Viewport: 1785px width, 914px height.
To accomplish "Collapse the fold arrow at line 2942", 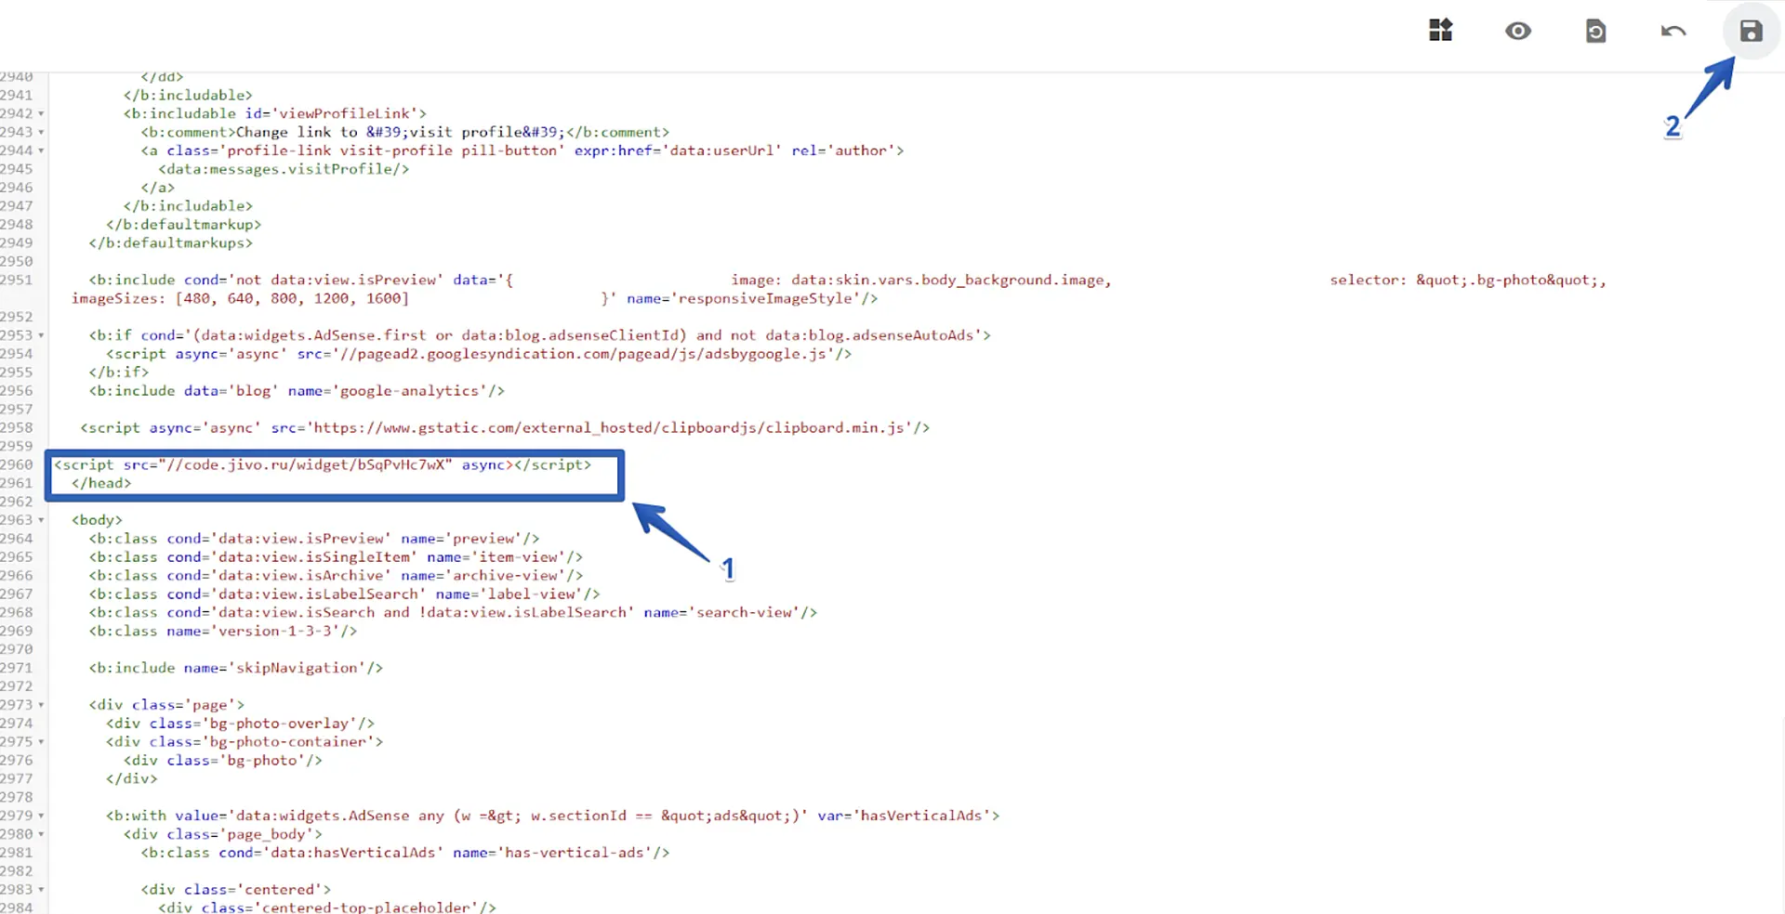I will [41, 114].
